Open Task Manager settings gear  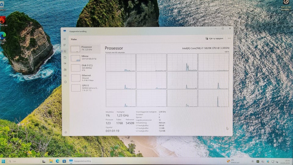click(x=66, y=132)
